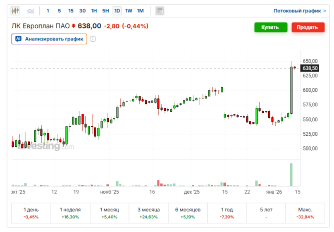Click the дек '25 date label
334x232 pixels.
pos(192,192)
